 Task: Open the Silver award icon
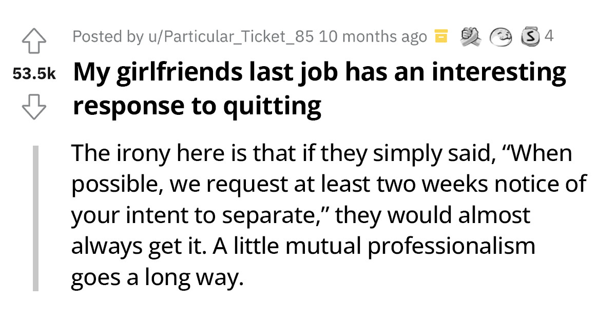(x=529, y=36)
